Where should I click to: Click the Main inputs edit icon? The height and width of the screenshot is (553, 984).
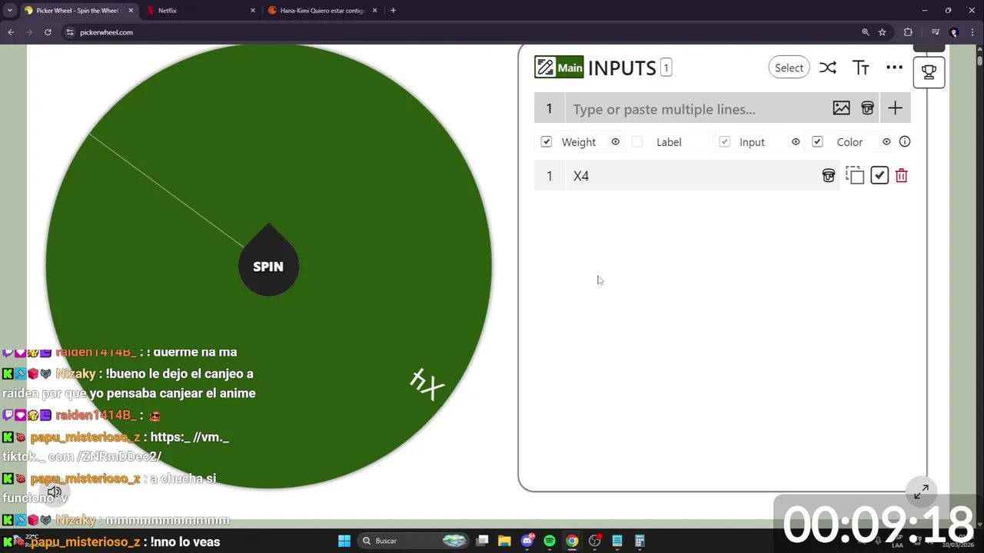click(x=545, y=68)
